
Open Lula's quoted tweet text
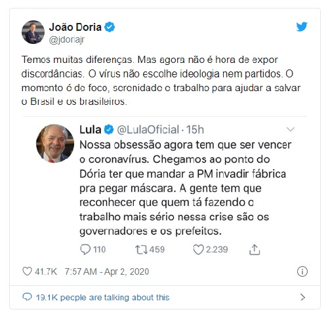186,188
